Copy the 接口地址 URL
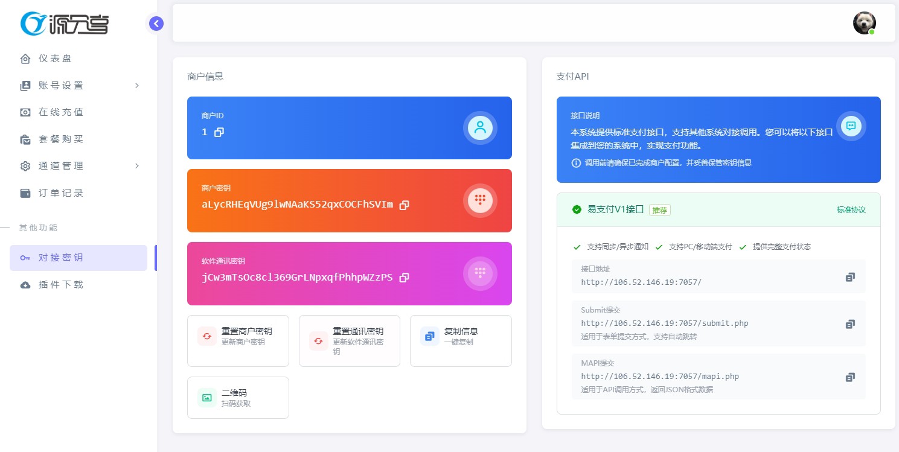Screen dimensions: 899x452 850,277
